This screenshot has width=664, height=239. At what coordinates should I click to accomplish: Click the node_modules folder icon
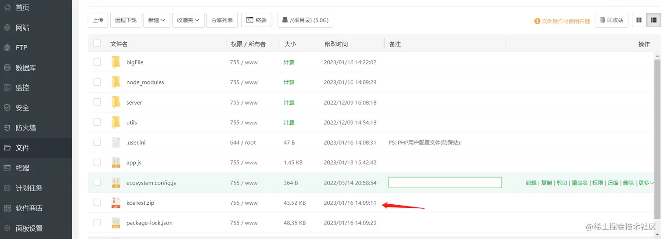(x=116, y=82)
